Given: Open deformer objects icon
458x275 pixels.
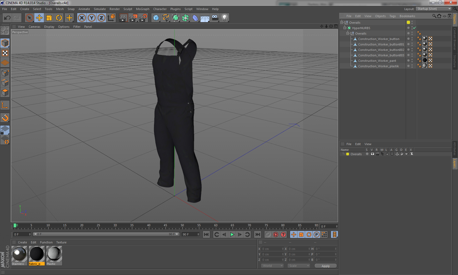Looking at the screenshot, I should coord(195,18).
